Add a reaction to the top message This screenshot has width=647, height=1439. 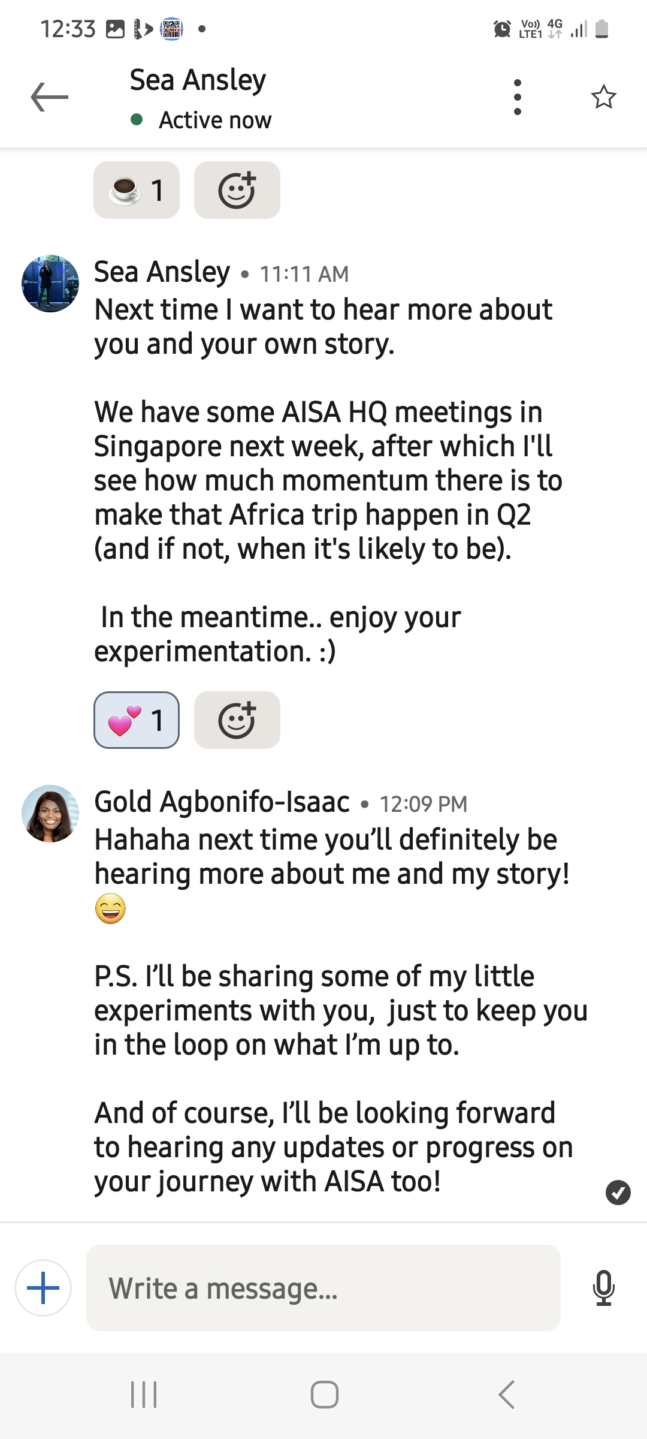pos(237,190)
